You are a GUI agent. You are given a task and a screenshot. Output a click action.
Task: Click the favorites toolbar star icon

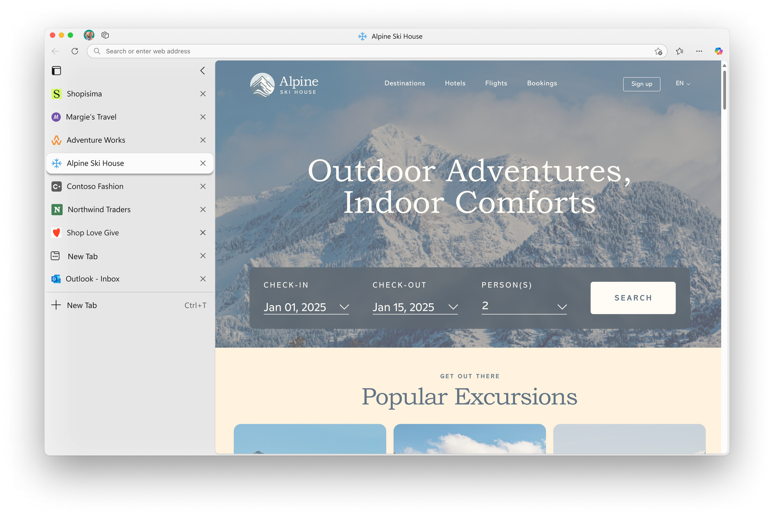(680, 51)
